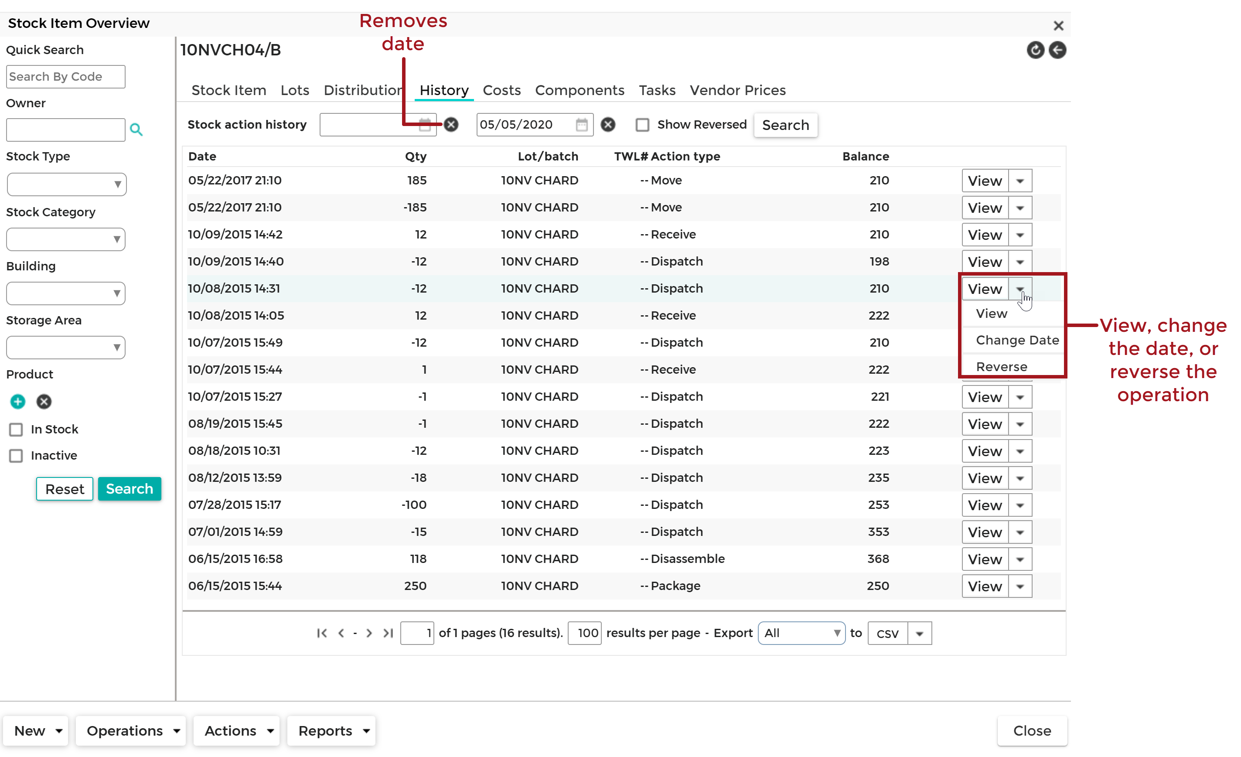The width and height of the screenshot is (1241, 757).
Task: Click the page number input box
Action: [x=417, y=633]
